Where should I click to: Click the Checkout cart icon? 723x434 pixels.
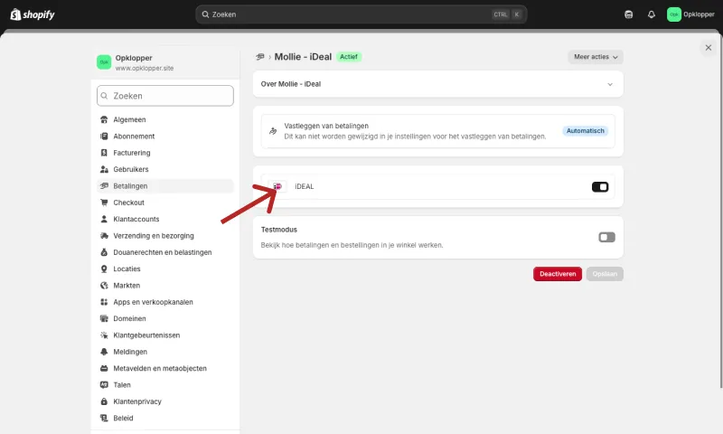(104, 203)
